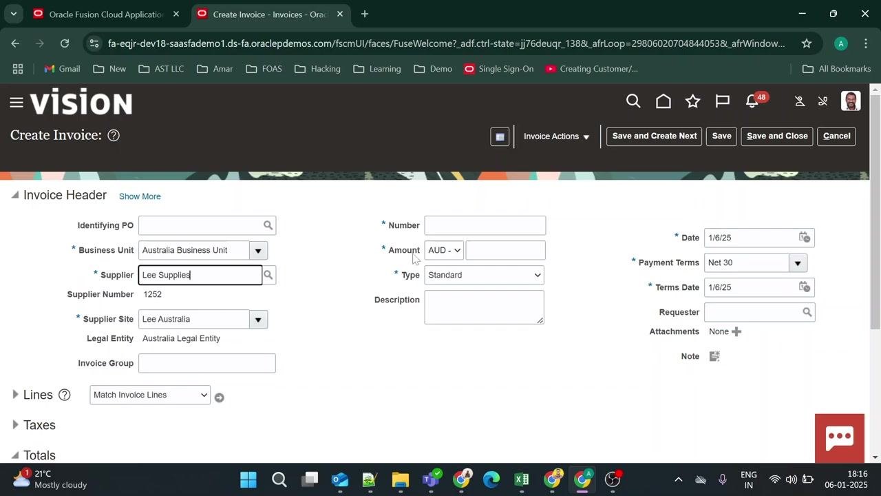Open the Lines section help icon
This screenshot has height=496, width=881.
pos(64,395)
